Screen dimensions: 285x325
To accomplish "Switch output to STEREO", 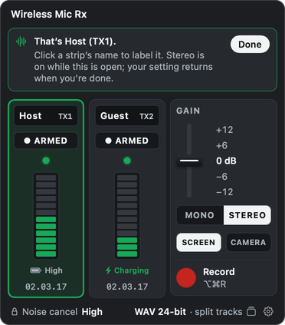I will [x=247, y=215].
